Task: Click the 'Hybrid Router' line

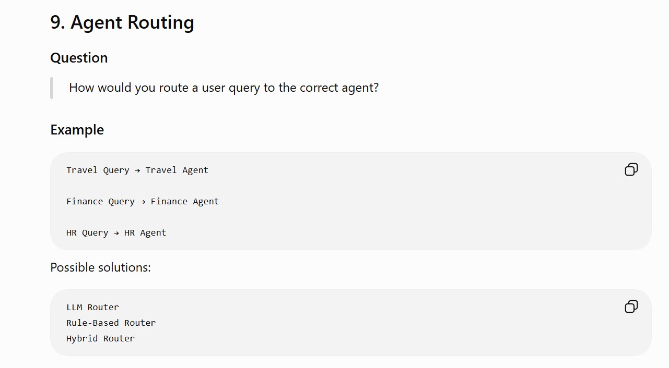Action: pos(100,338)
